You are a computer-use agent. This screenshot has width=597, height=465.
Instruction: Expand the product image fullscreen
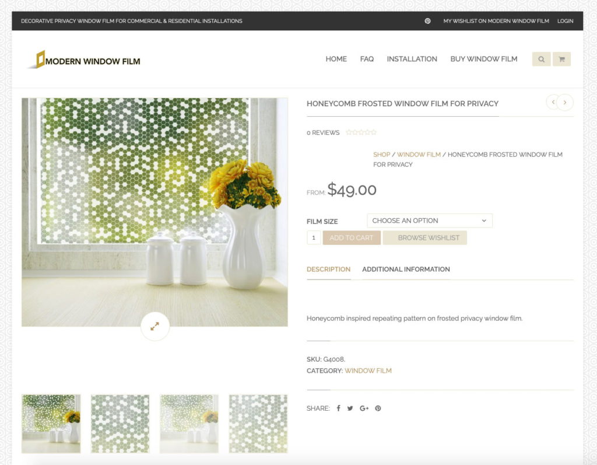coord(155,326)
